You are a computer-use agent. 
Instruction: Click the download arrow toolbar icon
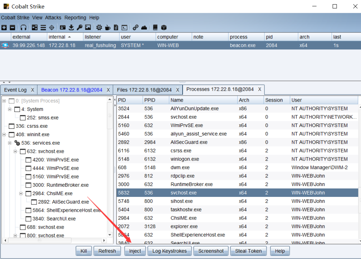coord(71,28)
